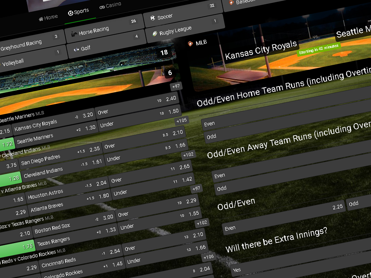Click the MLB league icon above the banner
The height and width of the screenshot is (278, 371).
point(191,43)
